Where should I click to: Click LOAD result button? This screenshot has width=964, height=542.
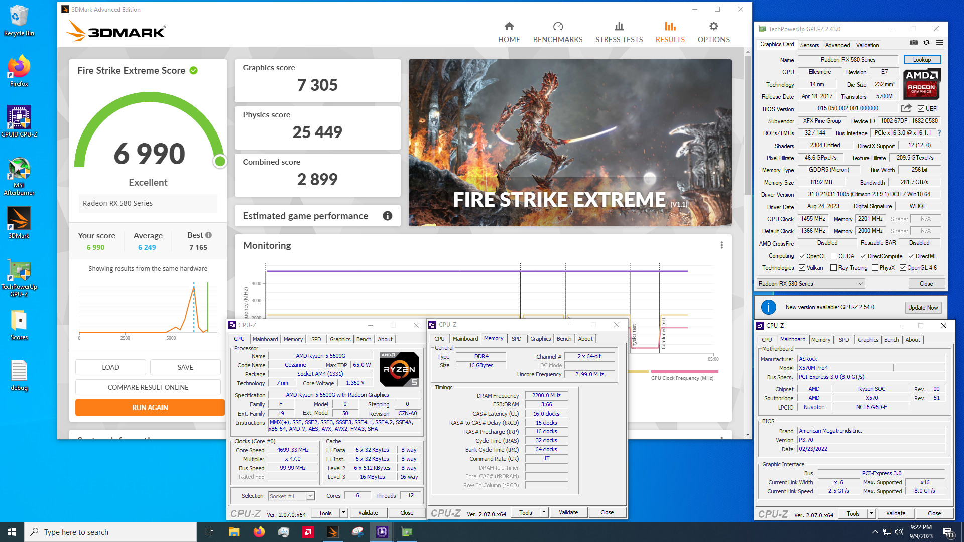coord(110,367)
